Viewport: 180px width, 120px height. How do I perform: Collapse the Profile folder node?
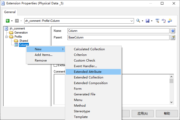(x=7, y=37)
